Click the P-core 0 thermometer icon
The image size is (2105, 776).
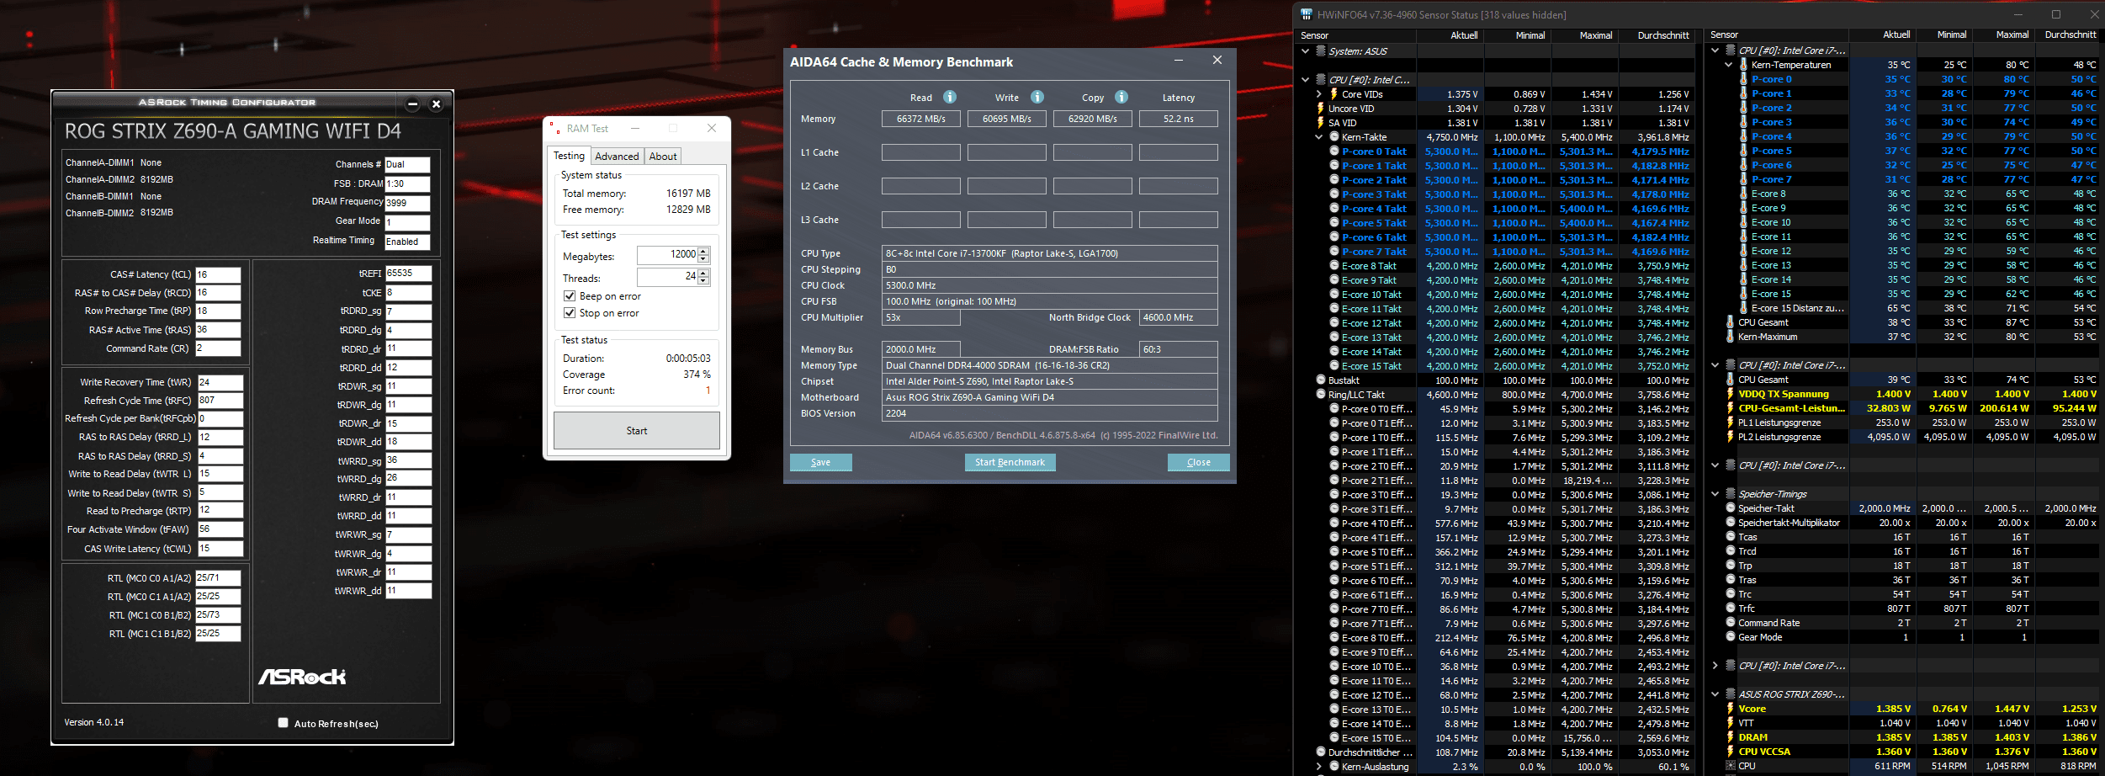(1743, 79)
